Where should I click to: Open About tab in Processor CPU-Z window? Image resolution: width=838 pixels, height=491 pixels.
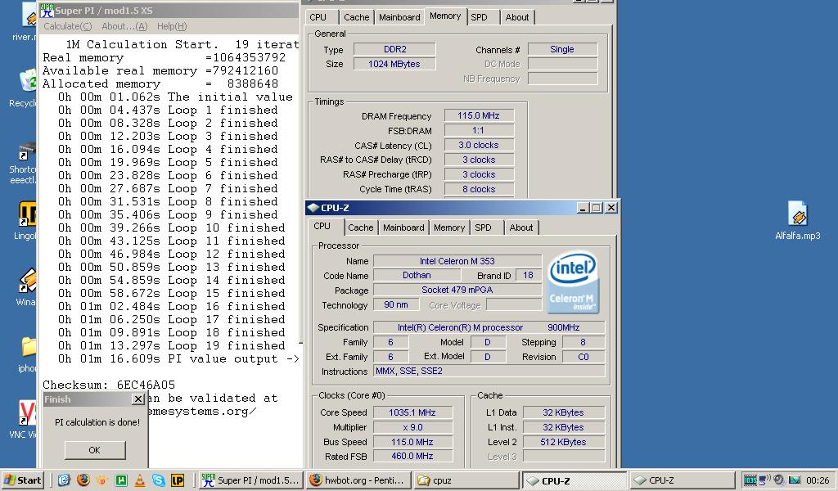[x=521, y=227]
